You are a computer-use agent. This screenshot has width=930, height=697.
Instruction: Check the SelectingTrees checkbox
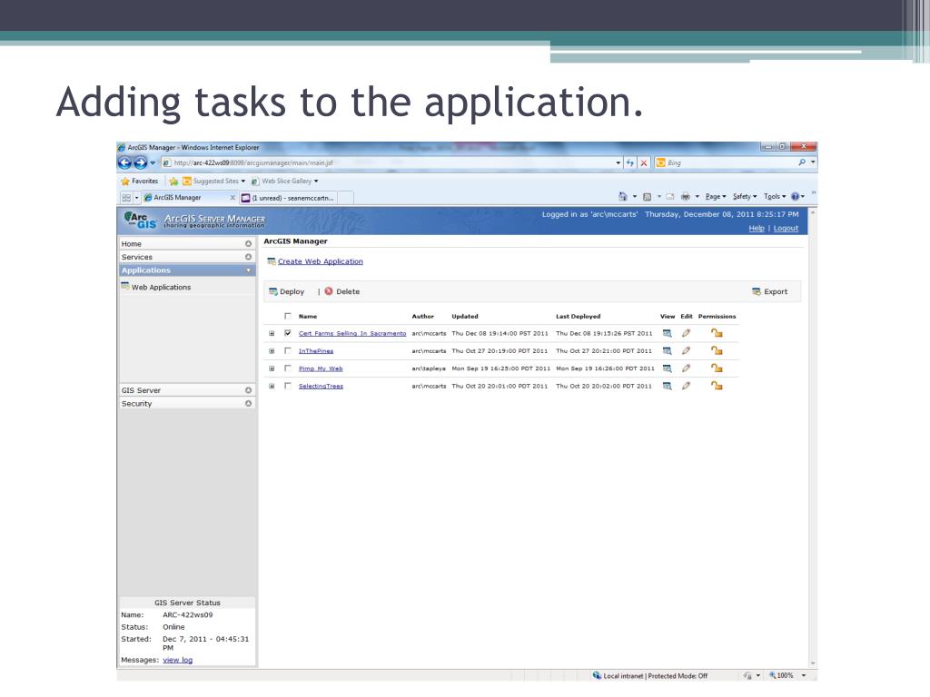point(288,386)
